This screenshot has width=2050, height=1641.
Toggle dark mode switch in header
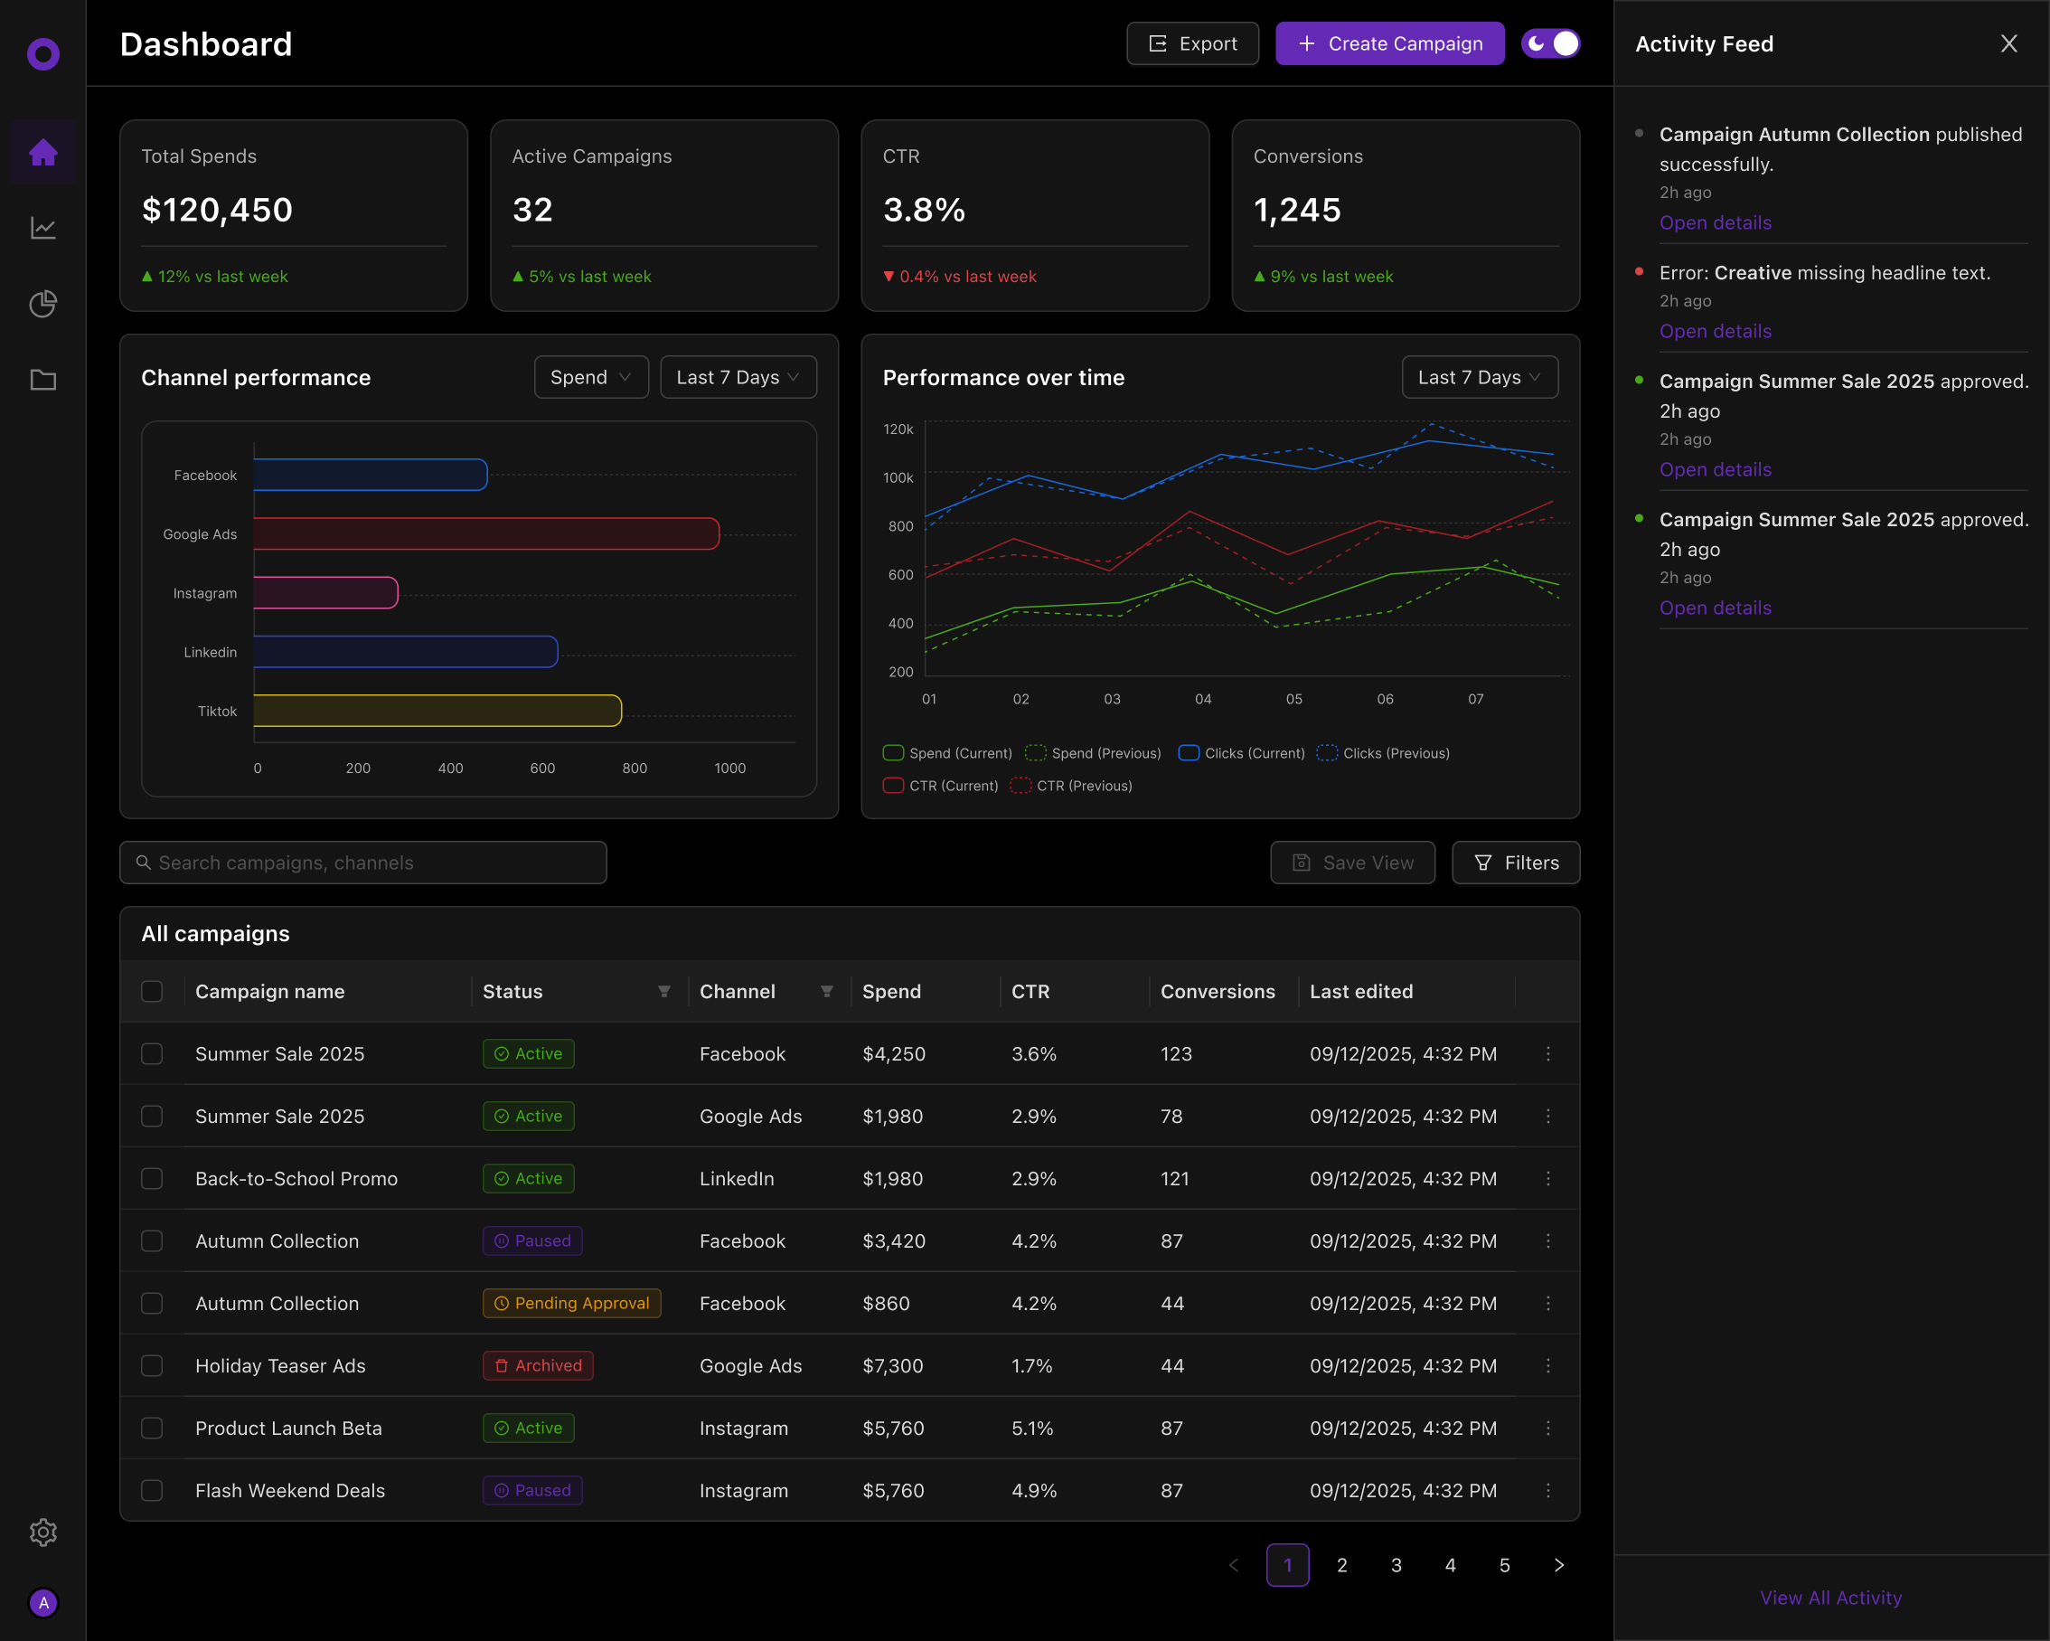click(1551, 42)
